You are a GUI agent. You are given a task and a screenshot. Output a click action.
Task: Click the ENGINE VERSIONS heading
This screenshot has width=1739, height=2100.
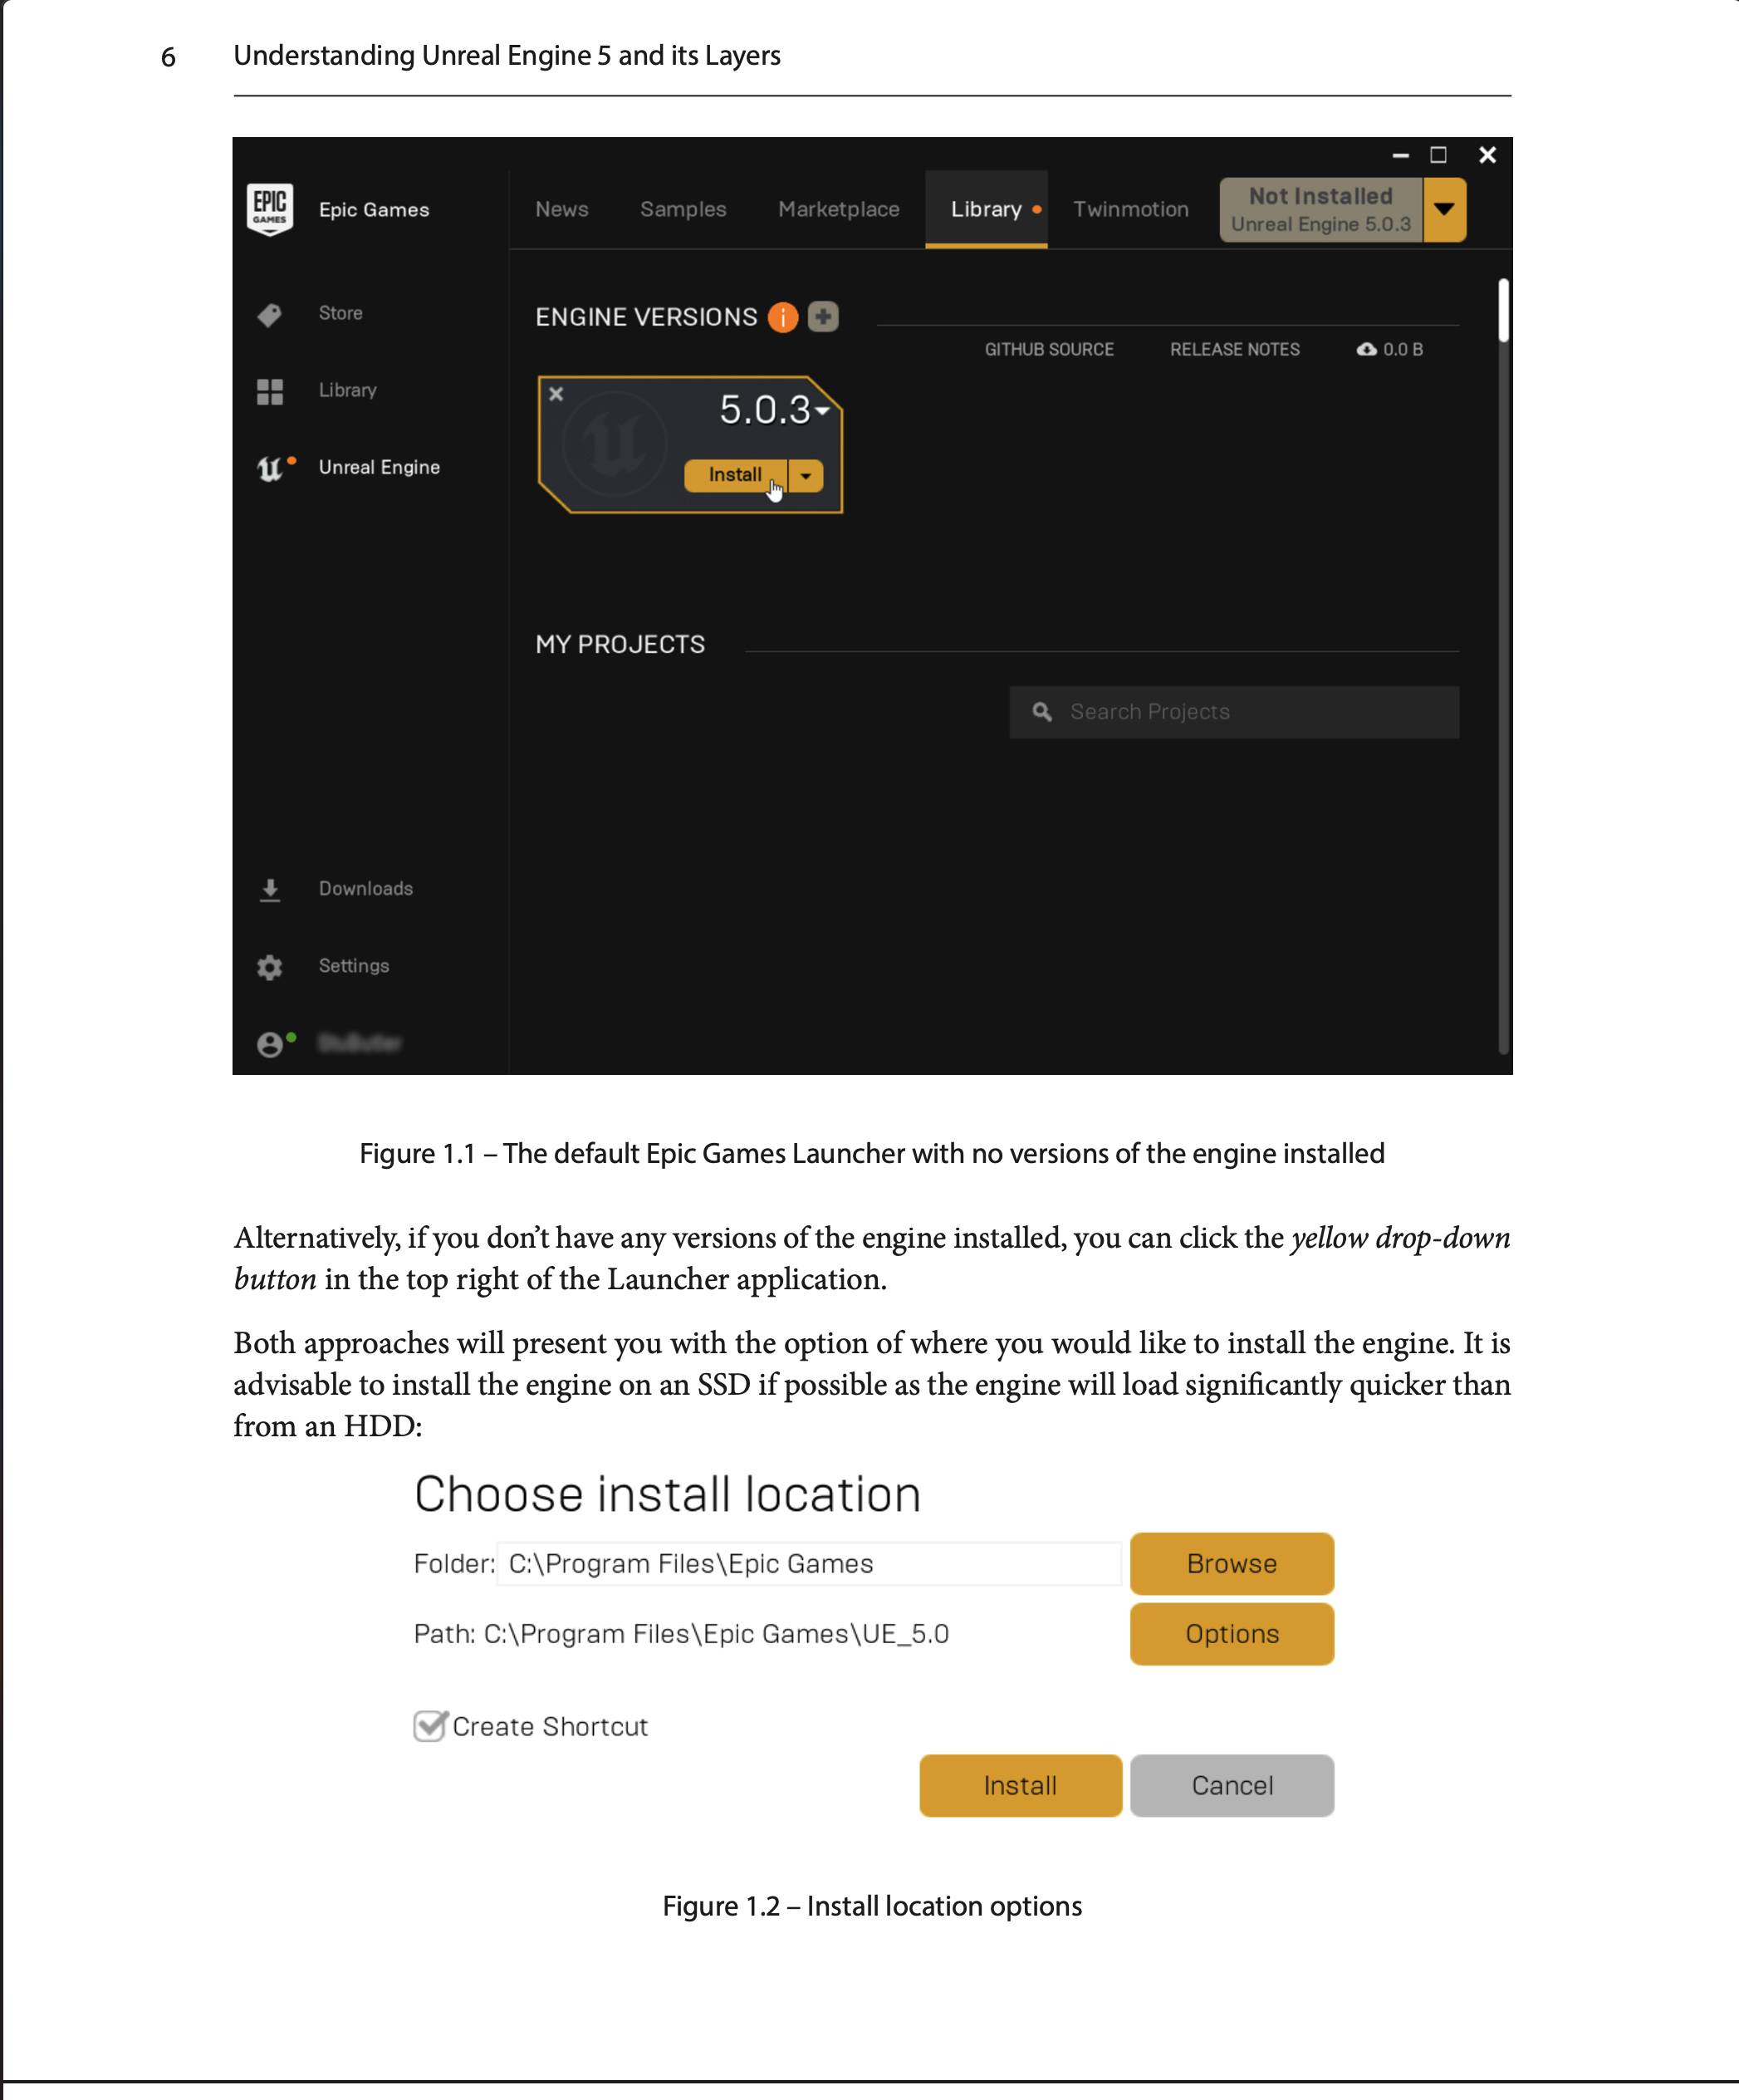pyautogui.click(x=646, y=317)
